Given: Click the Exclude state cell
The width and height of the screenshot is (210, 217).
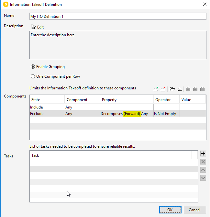Looking at the screenshot, I should pos(47,114).
